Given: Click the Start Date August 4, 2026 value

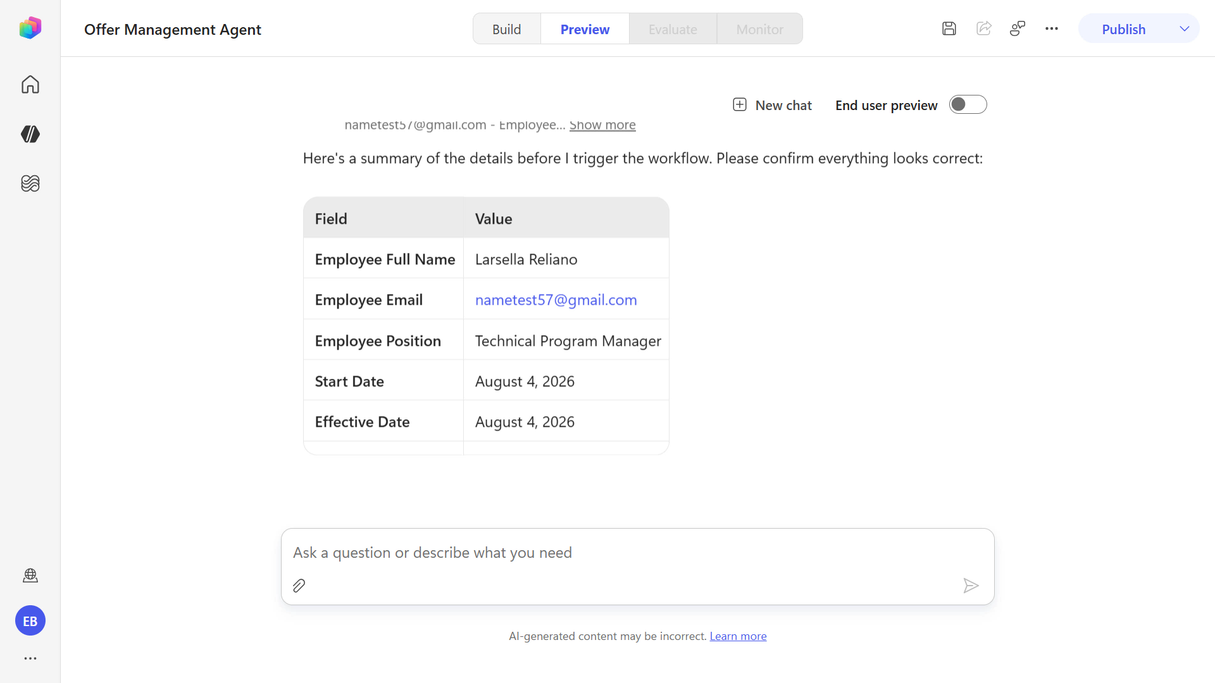Looking at the screenshot, I should (x=525, y=381).
